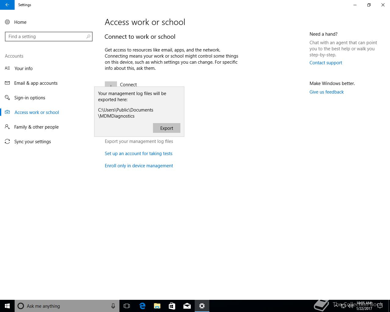Go back using the Settings back arrow
The height and width of the screenshot is (312, 390).
[7, 5]
